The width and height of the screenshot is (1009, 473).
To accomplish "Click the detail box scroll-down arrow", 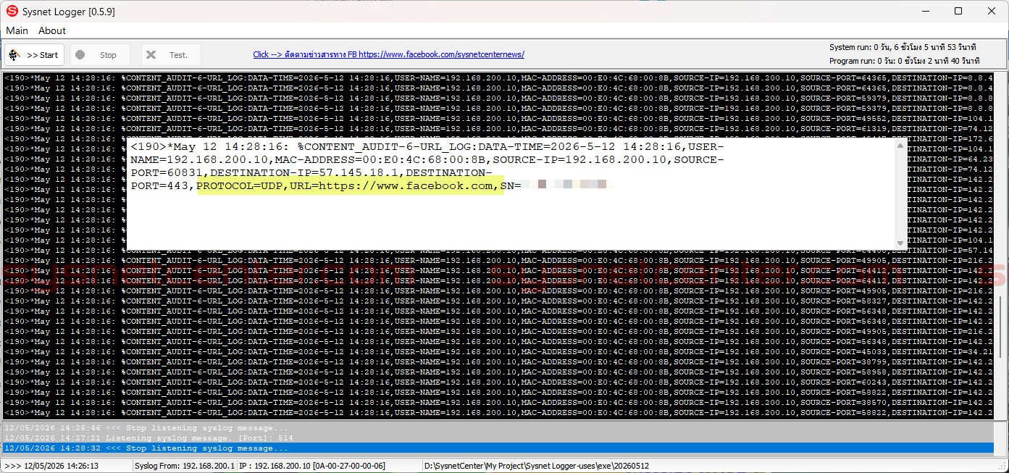I will [x=901, y=243].
